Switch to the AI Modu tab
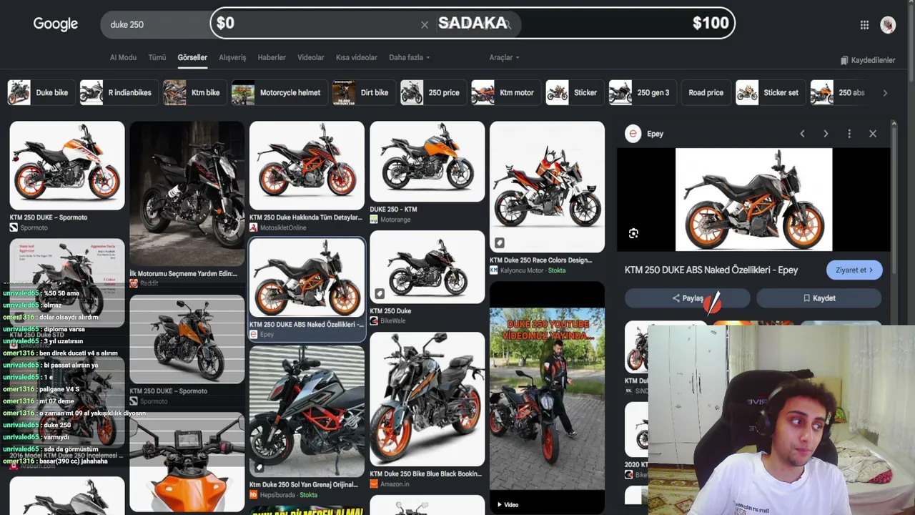The image size is (915, 515). pyautogui.click(x=123, y=57)
